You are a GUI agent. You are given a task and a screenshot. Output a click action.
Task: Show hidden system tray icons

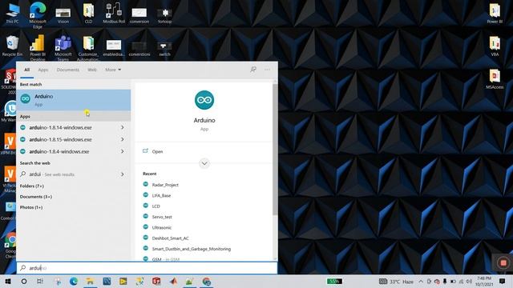[x=421, y=281]
